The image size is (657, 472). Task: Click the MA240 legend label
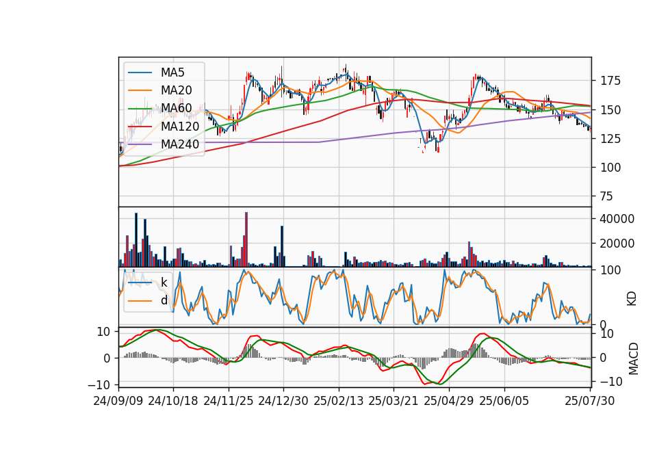pos(180,144)
